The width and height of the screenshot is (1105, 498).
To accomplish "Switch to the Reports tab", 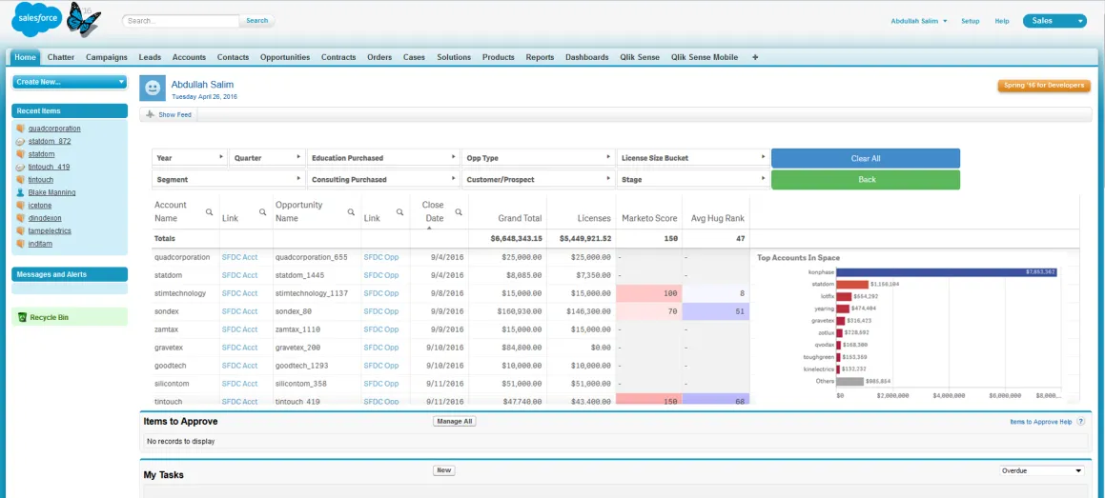I will point(540,57).
